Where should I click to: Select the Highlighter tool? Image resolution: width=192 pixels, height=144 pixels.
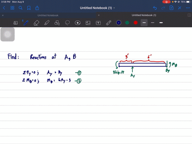47,23
